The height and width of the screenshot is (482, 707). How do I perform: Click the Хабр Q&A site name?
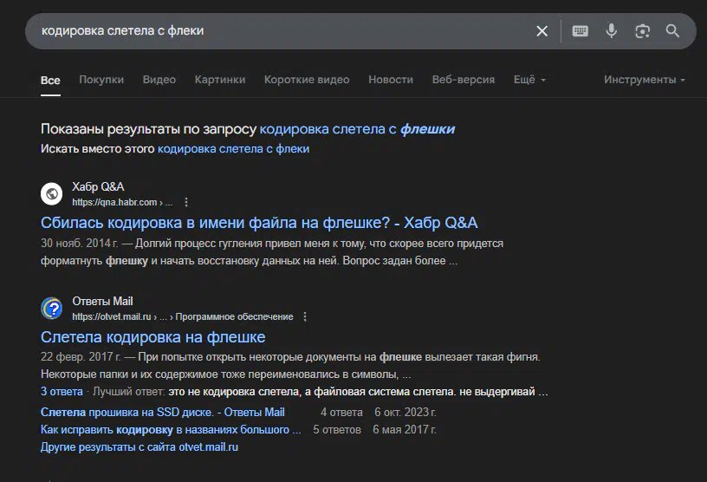(x=98, y=187)
